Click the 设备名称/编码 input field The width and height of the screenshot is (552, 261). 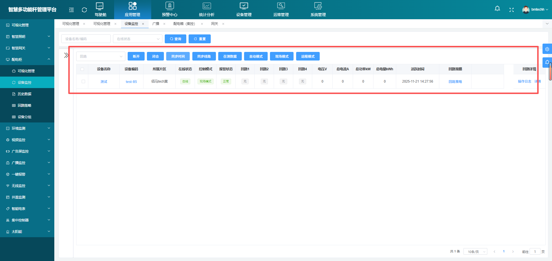86,39
